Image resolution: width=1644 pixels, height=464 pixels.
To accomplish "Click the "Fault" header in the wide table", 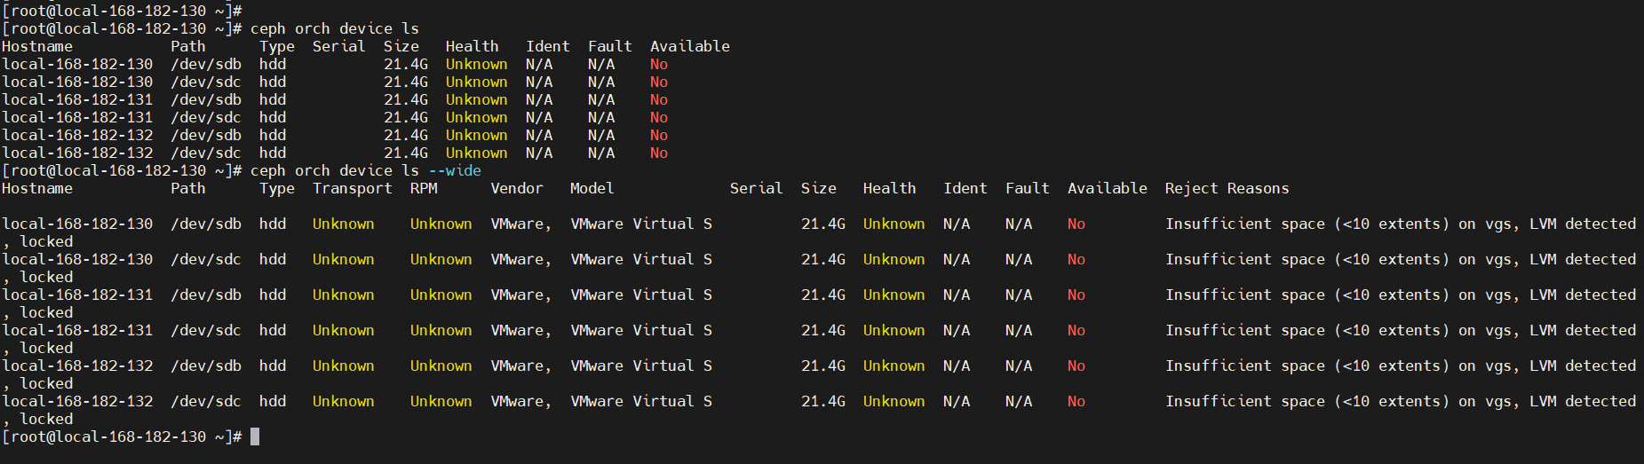I will point(1027,188).
